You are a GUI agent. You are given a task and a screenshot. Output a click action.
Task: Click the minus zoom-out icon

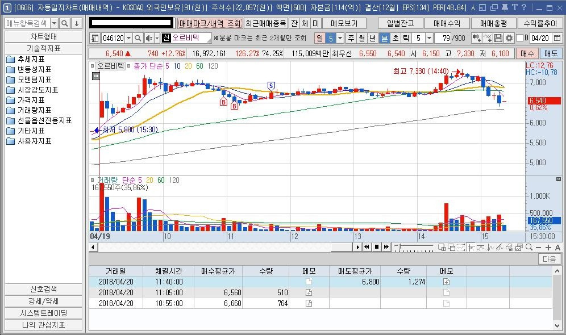(x=539, y=248)
